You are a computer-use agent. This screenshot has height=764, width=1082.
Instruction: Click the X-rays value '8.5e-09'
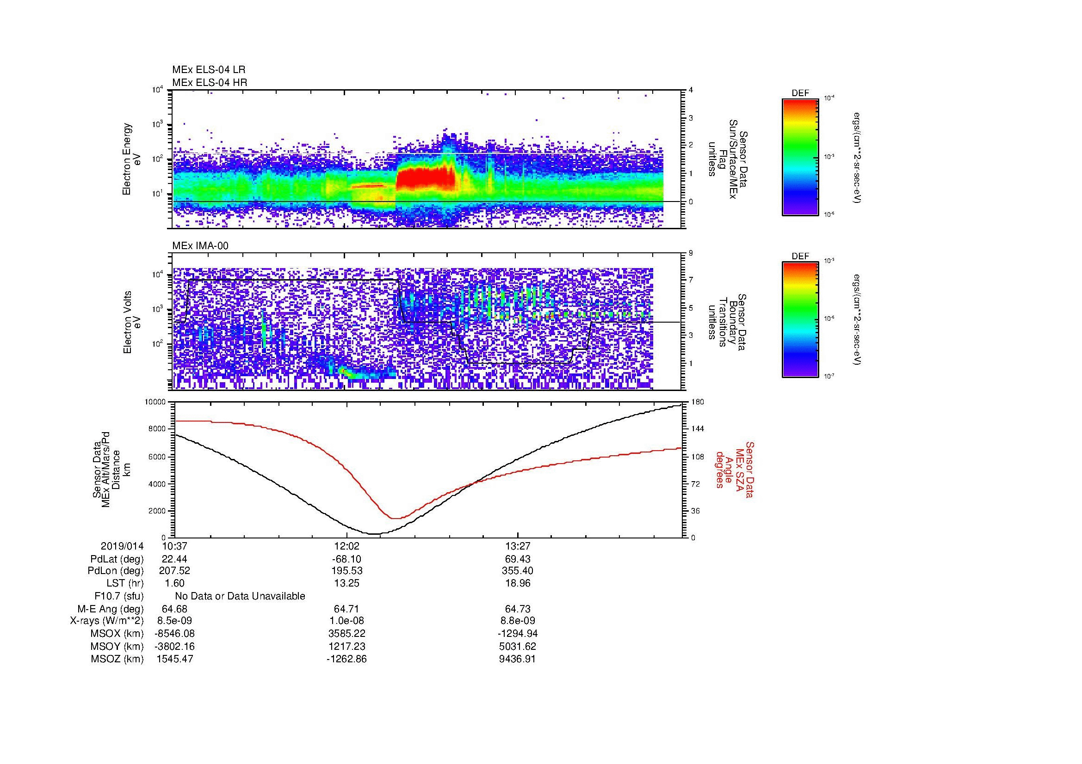(x=174, y=621)
